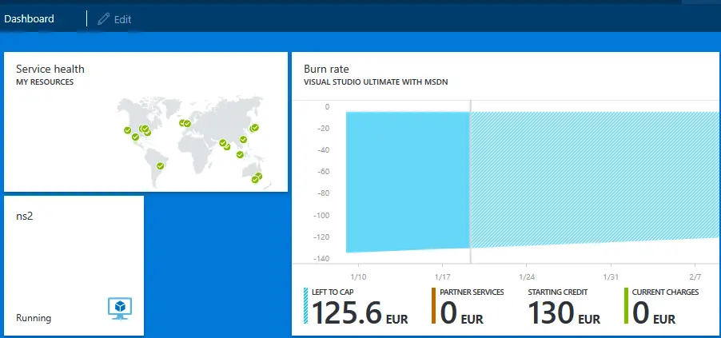
Task: Open the ns2 virtual machine icon
Action: (x=120, y=308)
